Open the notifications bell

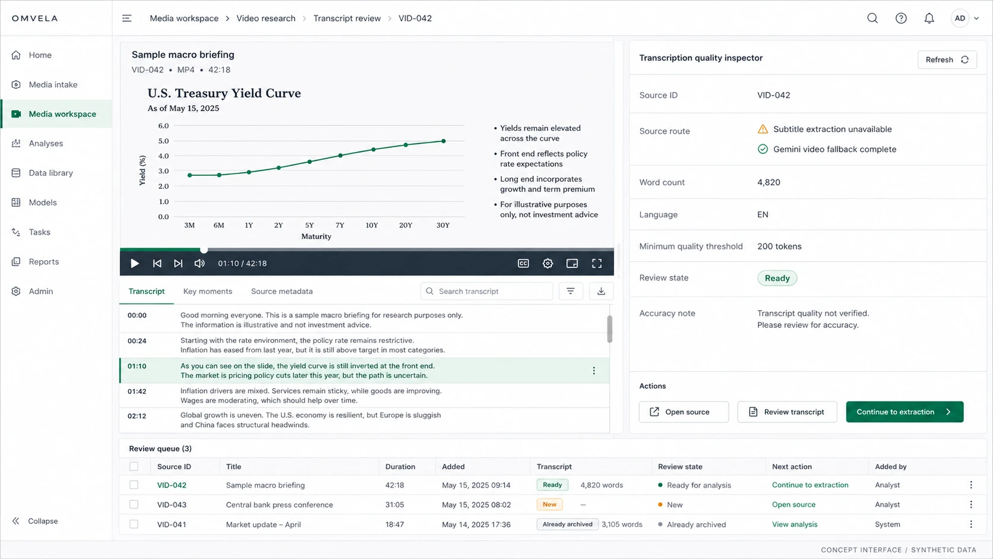[x=929, y=18]
